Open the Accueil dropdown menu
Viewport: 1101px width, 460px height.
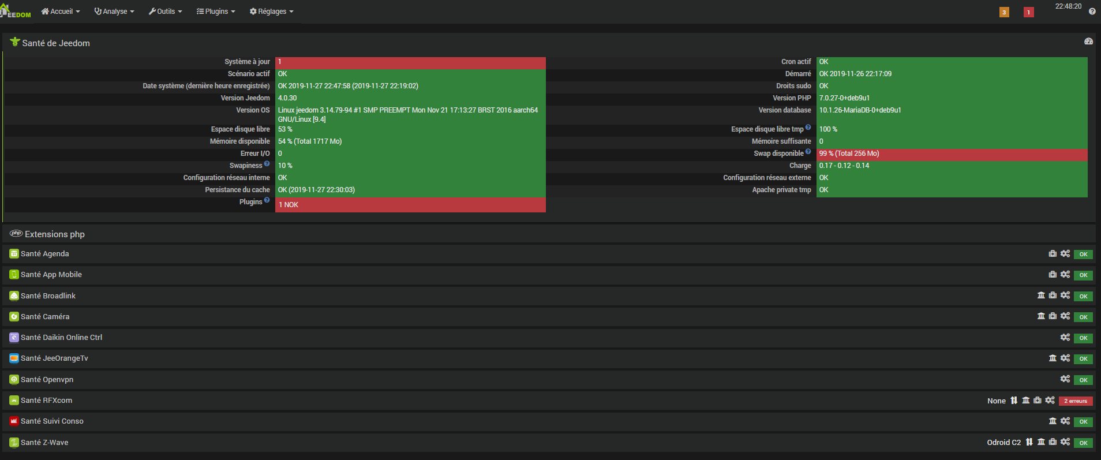click(x=61, y=12)
